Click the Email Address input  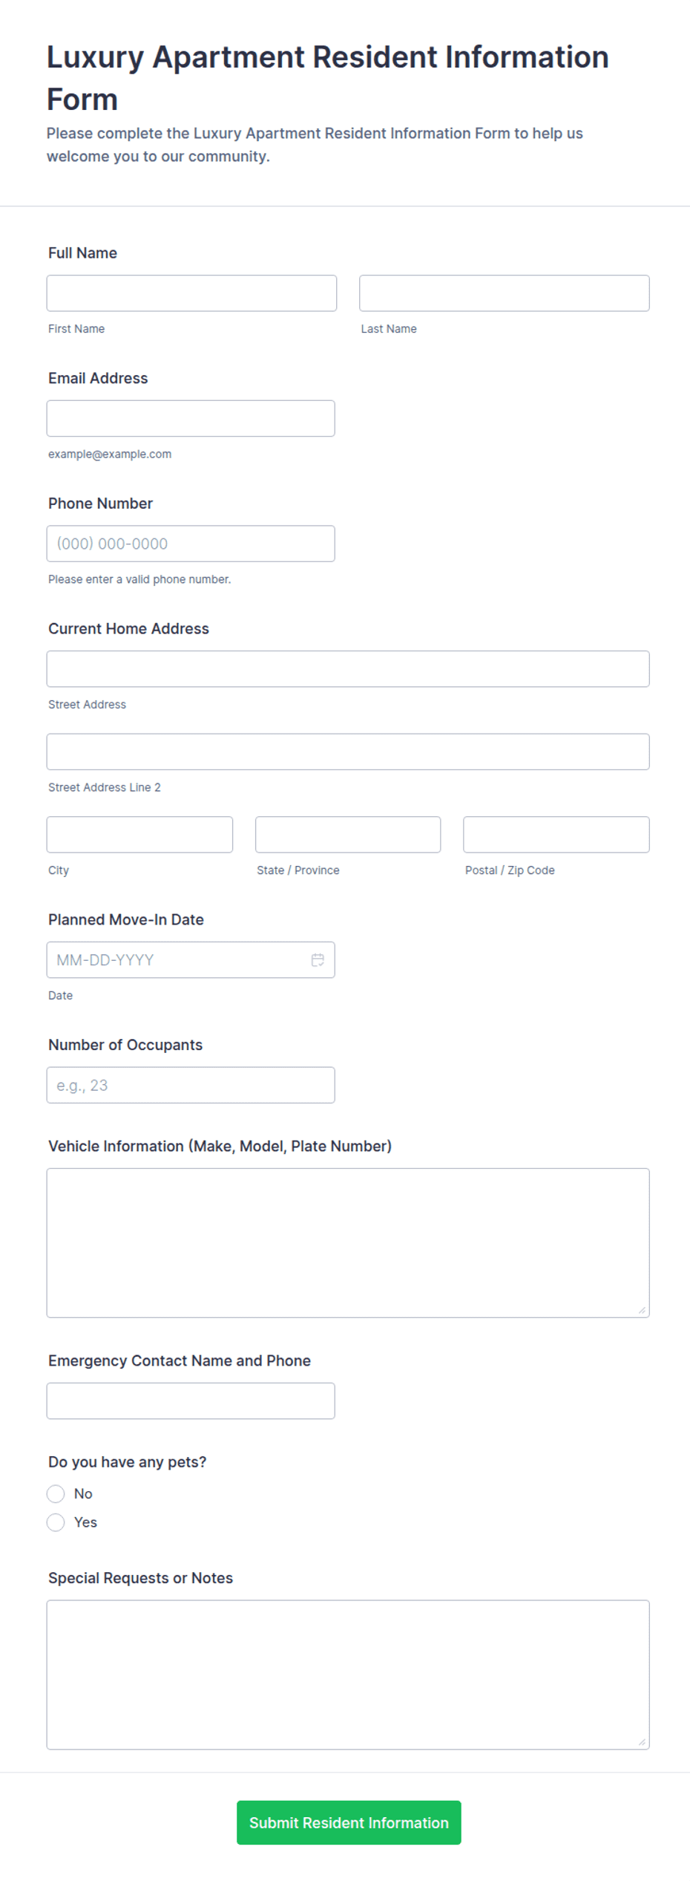[x=191, y=419]
